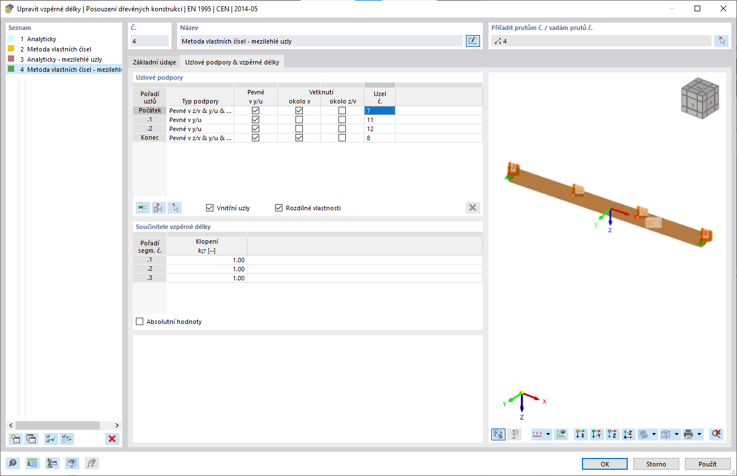Click the edit name icon beside Název field

pos(473,41)
